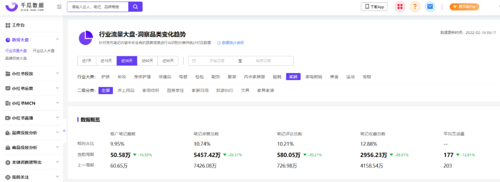The width and height of the screenshot is (500, 182).
Task: Collapse the 数据大盘 sidebar section
Action: (x=57, y=39)
